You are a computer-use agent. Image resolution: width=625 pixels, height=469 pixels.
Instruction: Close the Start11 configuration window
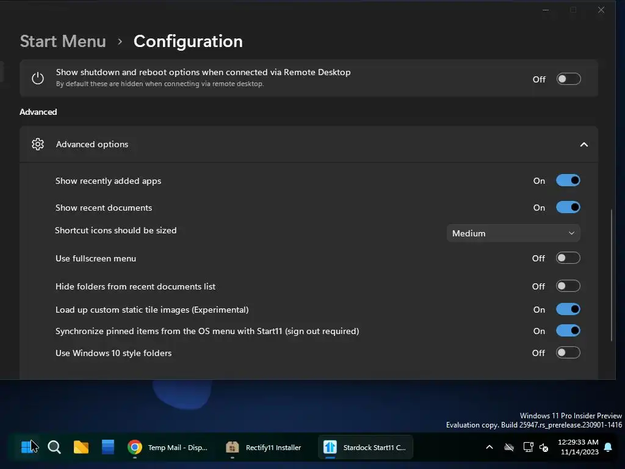[601, 10]
